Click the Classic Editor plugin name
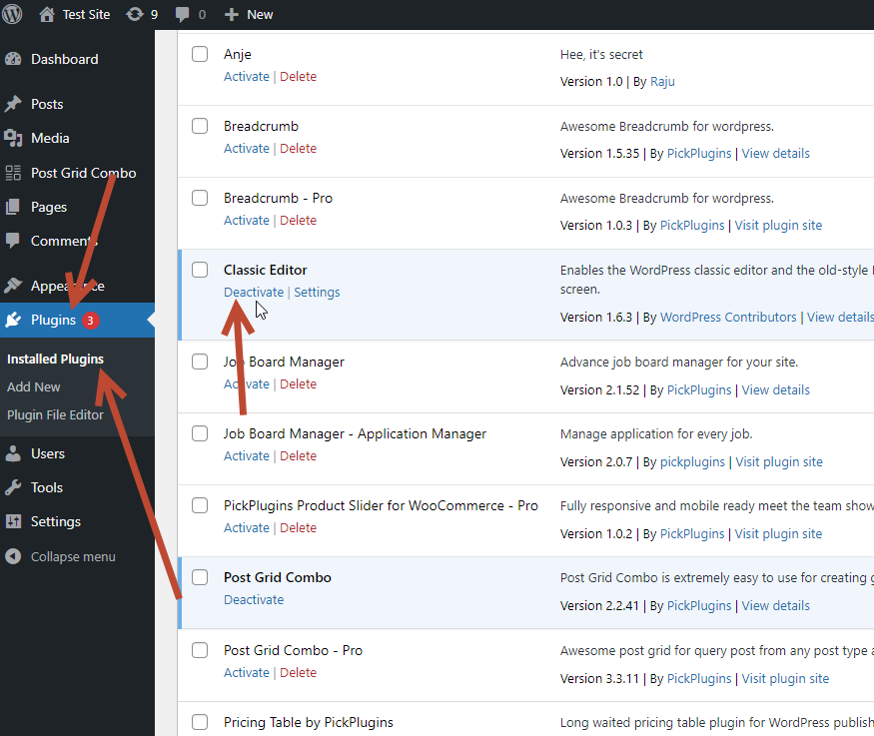Viewport: 874px width, 736px height. (x=266, y=270)
